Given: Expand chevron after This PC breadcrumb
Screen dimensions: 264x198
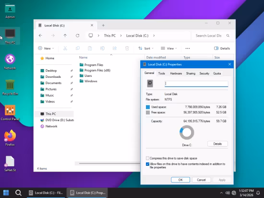Looking at the screenshot, I should 120,36.
